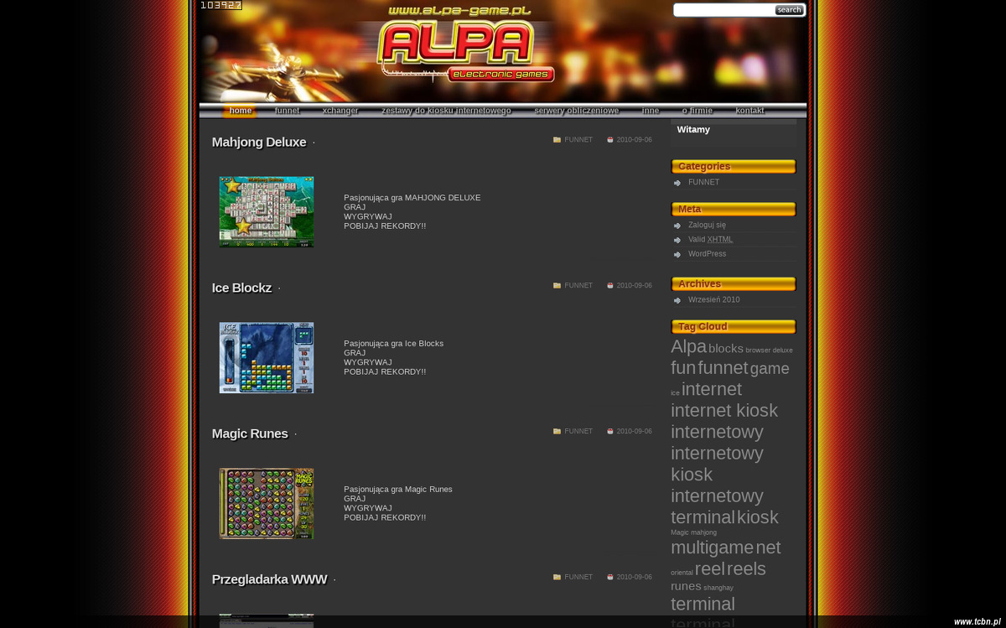The width and height of the screenshot is (1006, 628).
Task: Open the inne menu item
Action: point(651,111)
